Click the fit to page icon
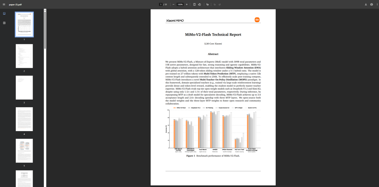This screenshot has width=379, height=187. point(194,4)
